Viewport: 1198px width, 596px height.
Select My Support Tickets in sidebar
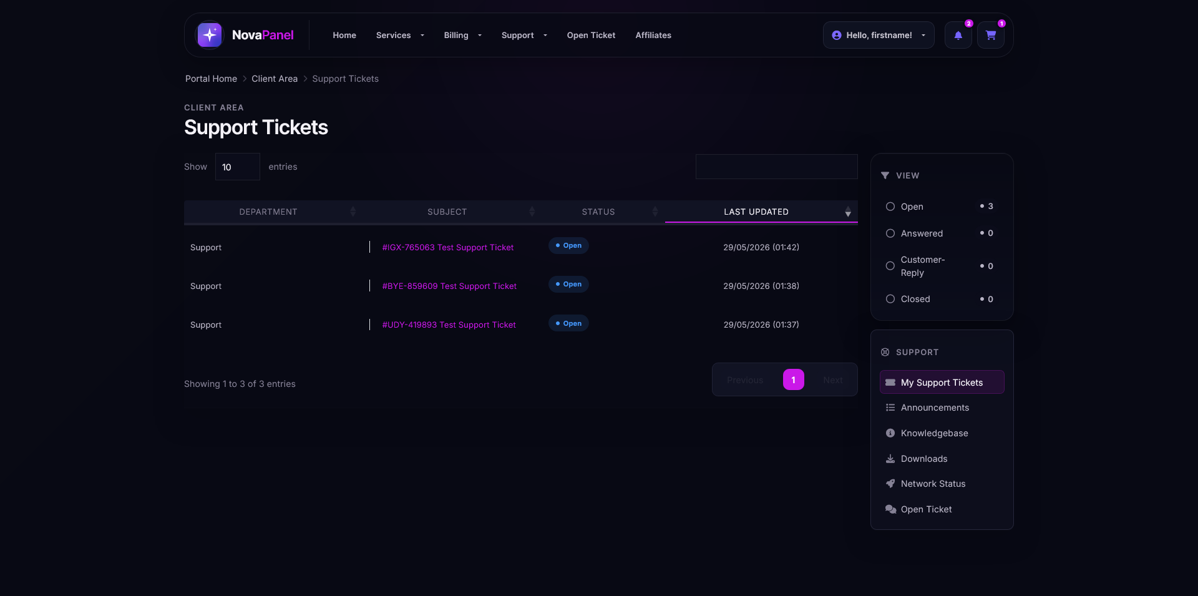942,383
